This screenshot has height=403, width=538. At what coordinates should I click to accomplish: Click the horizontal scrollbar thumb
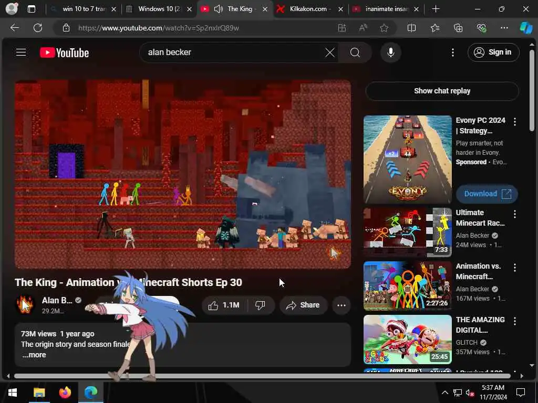[262, 376]
